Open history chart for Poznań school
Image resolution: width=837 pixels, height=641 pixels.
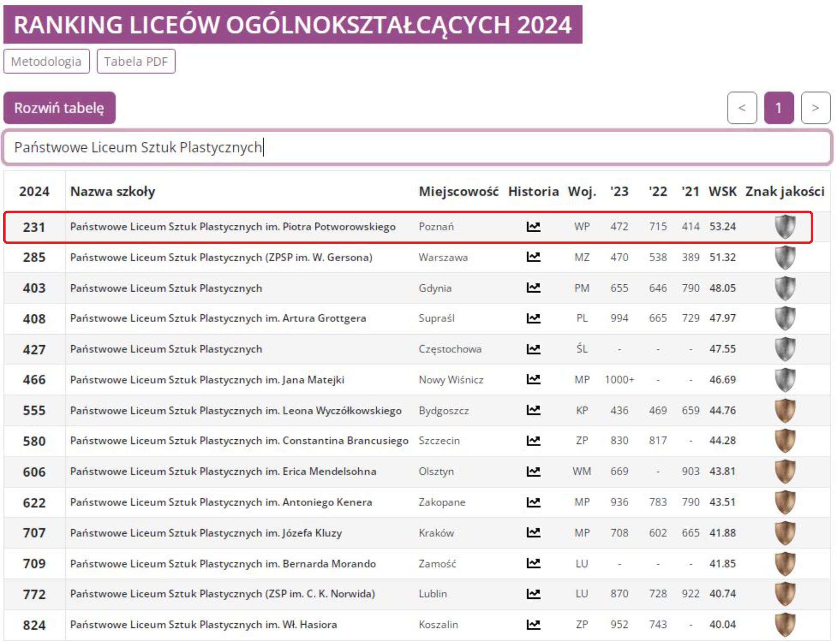pos(533,226)
